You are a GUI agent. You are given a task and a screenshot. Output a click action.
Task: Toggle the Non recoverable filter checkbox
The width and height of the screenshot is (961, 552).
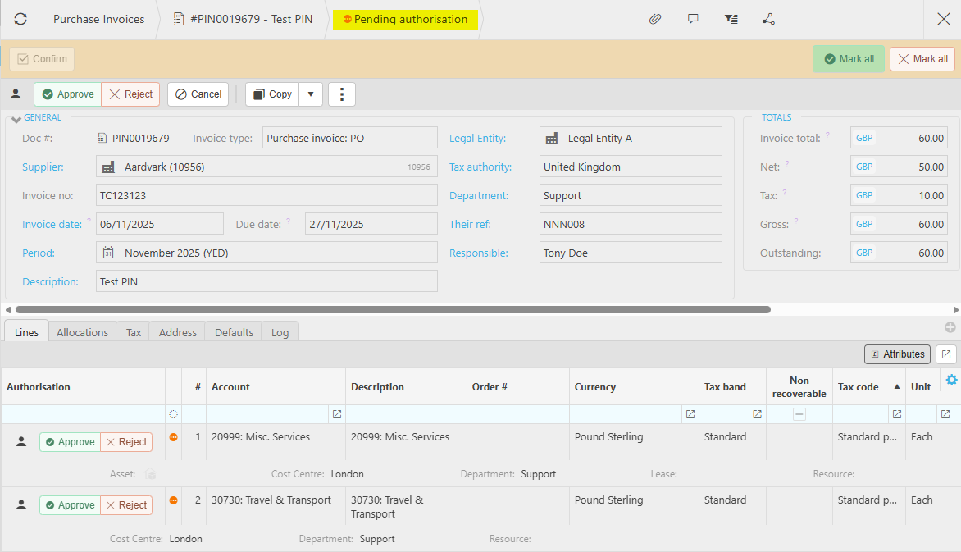click(x=799, y=414)
